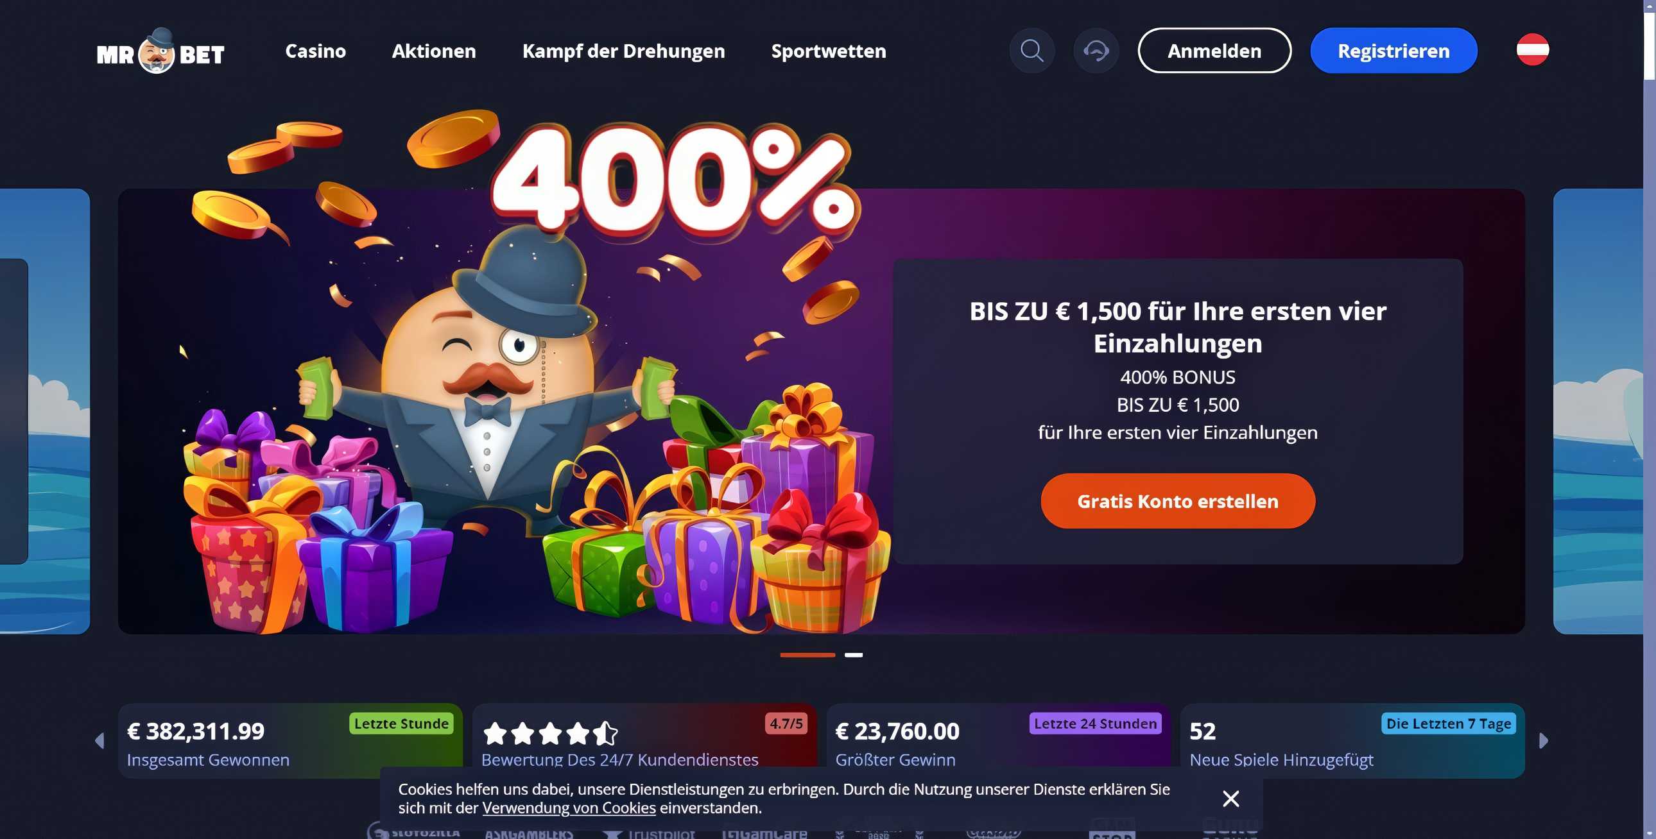Show previous stats with left arrow
Screen dimensions: 1656x839
(x=99, y=741)
